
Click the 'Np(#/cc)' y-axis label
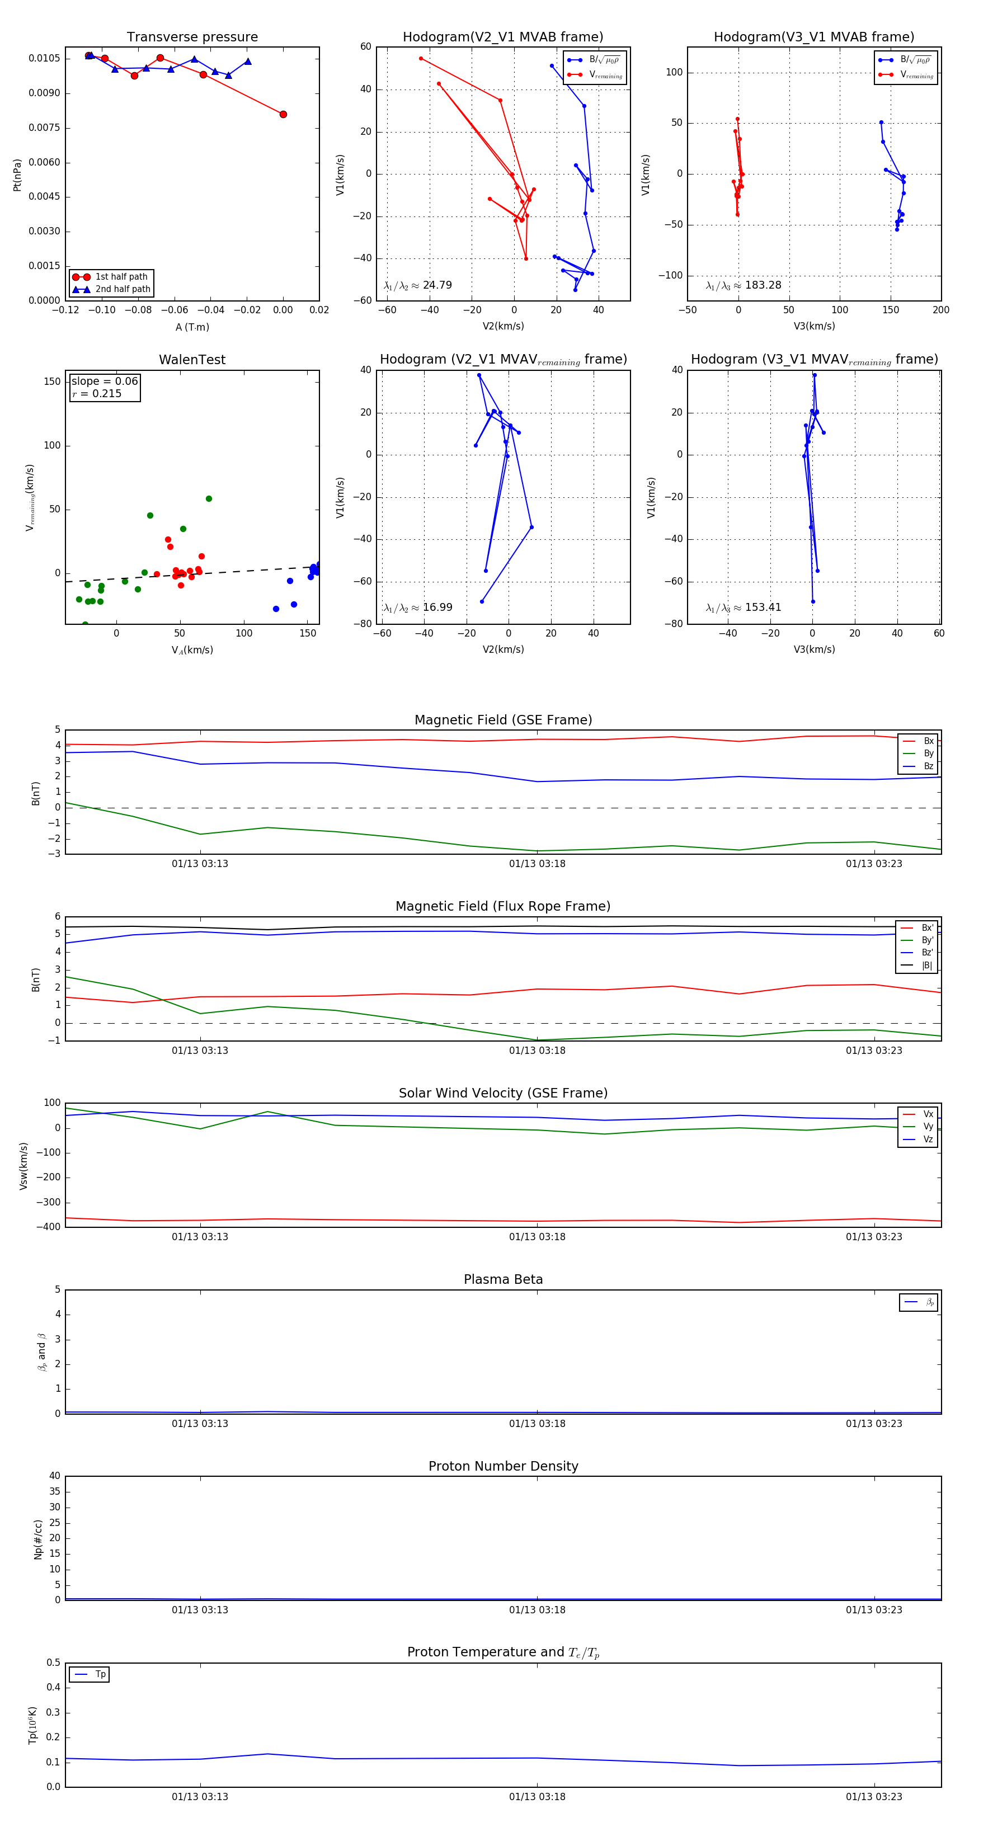(38, 1538)
